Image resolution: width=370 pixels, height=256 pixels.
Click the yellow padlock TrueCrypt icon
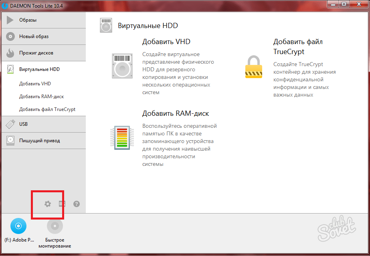(254, 67)
